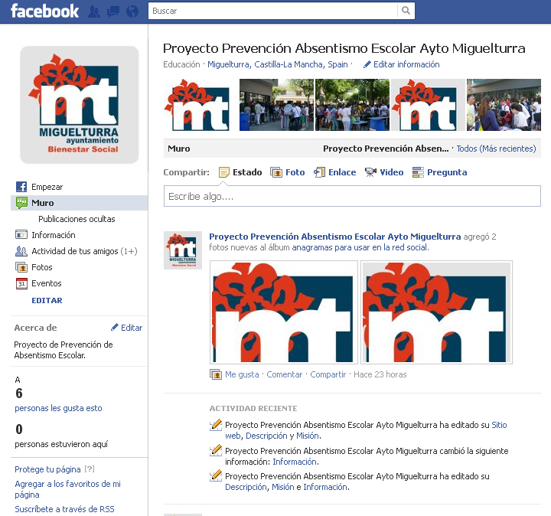
Task: Click the post author avatar thumbnail
Action: pos(183,250)
